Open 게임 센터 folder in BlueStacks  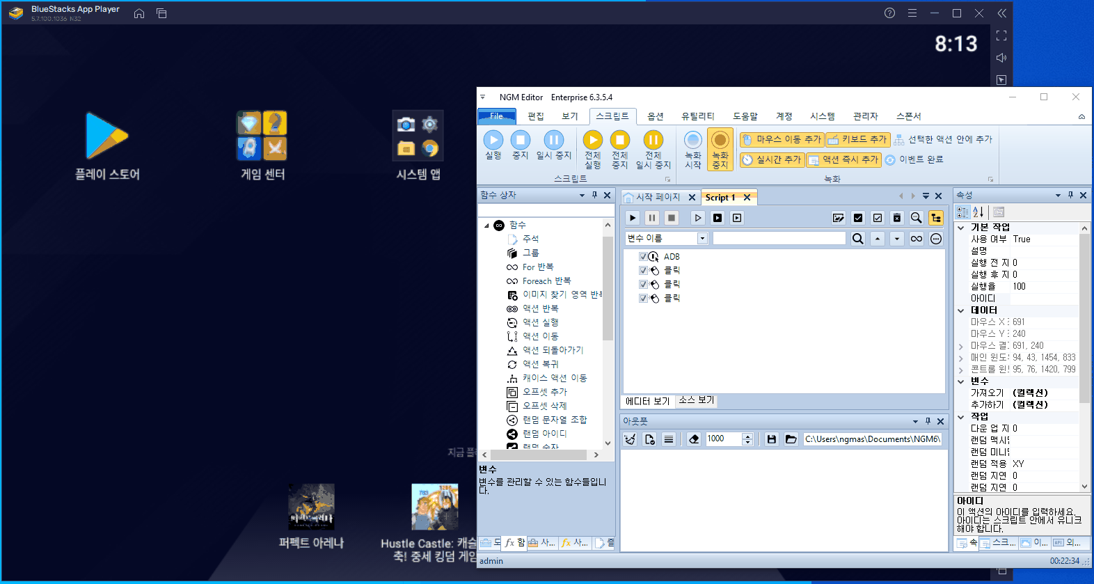(262, 145)
